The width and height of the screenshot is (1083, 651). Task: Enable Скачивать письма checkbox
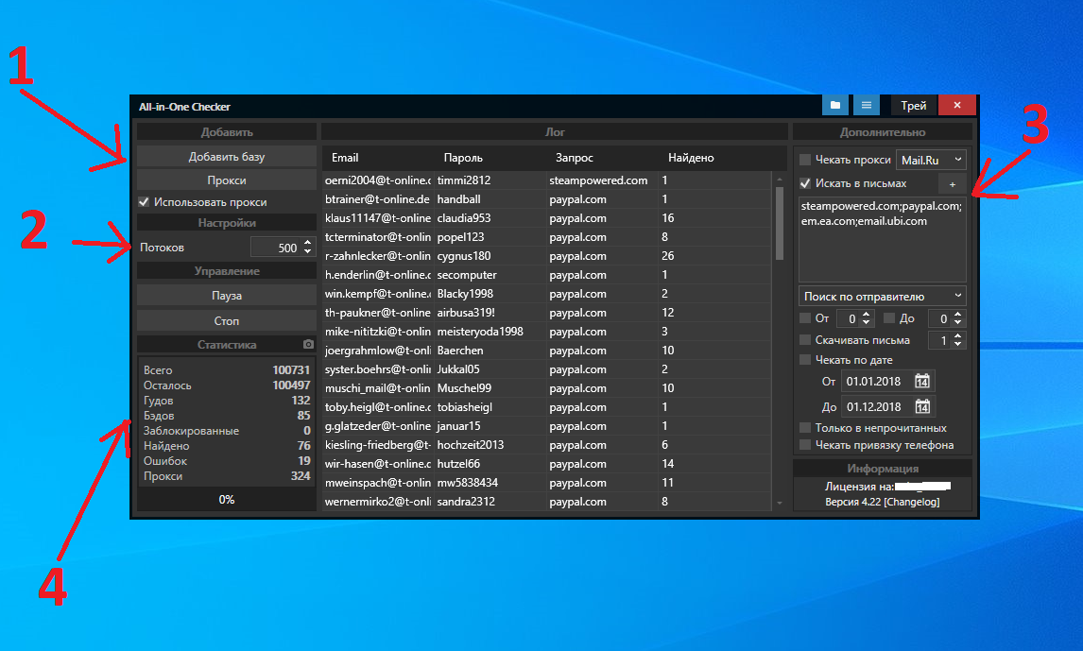click(x=804, y=339)
